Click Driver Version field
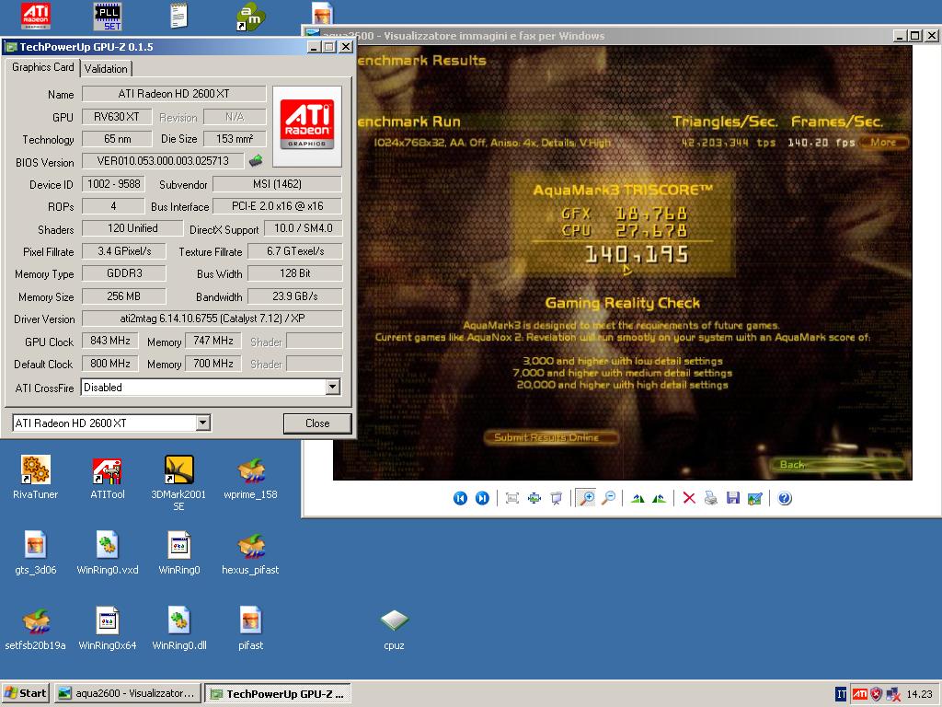 [213, 319]
